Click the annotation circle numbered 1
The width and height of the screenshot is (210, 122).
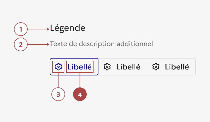click(x=21, y=29)
